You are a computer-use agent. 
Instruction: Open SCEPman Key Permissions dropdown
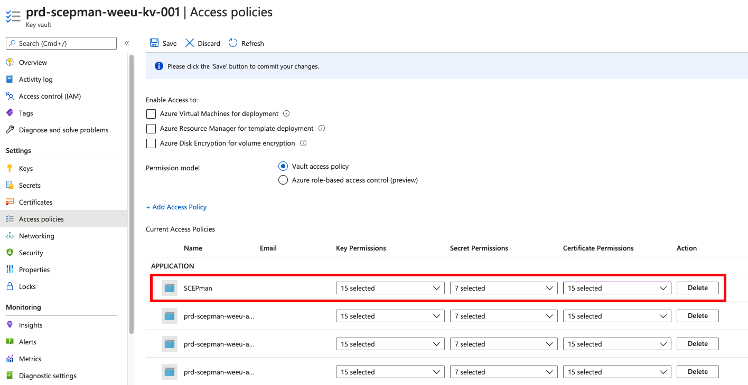[x=390, y=288]
